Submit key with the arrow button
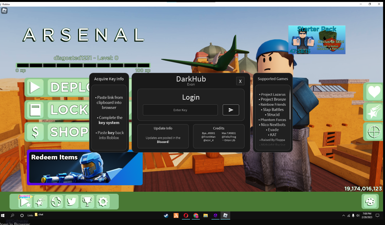This screenshot has width=385, height=225. point(231,110)
